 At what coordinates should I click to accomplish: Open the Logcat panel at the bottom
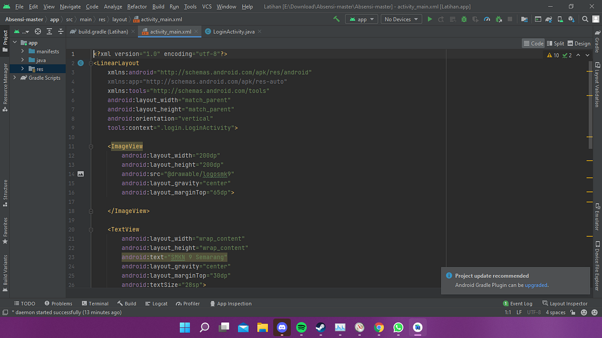(160, 303)
